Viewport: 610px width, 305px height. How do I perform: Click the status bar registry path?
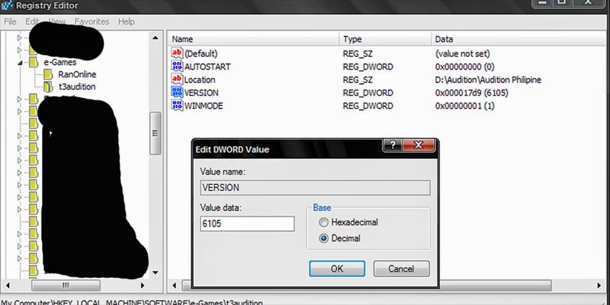click(132, 302)
